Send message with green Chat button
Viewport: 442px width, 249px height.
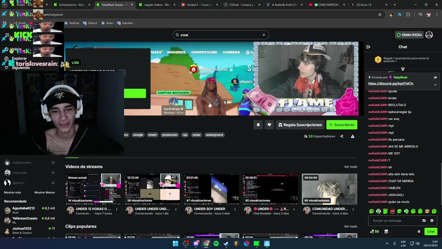click(x=431, y=232)
